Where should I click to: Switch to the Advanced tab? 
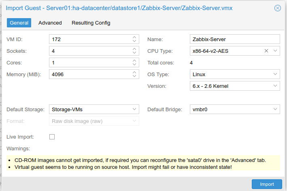(50, 23)
